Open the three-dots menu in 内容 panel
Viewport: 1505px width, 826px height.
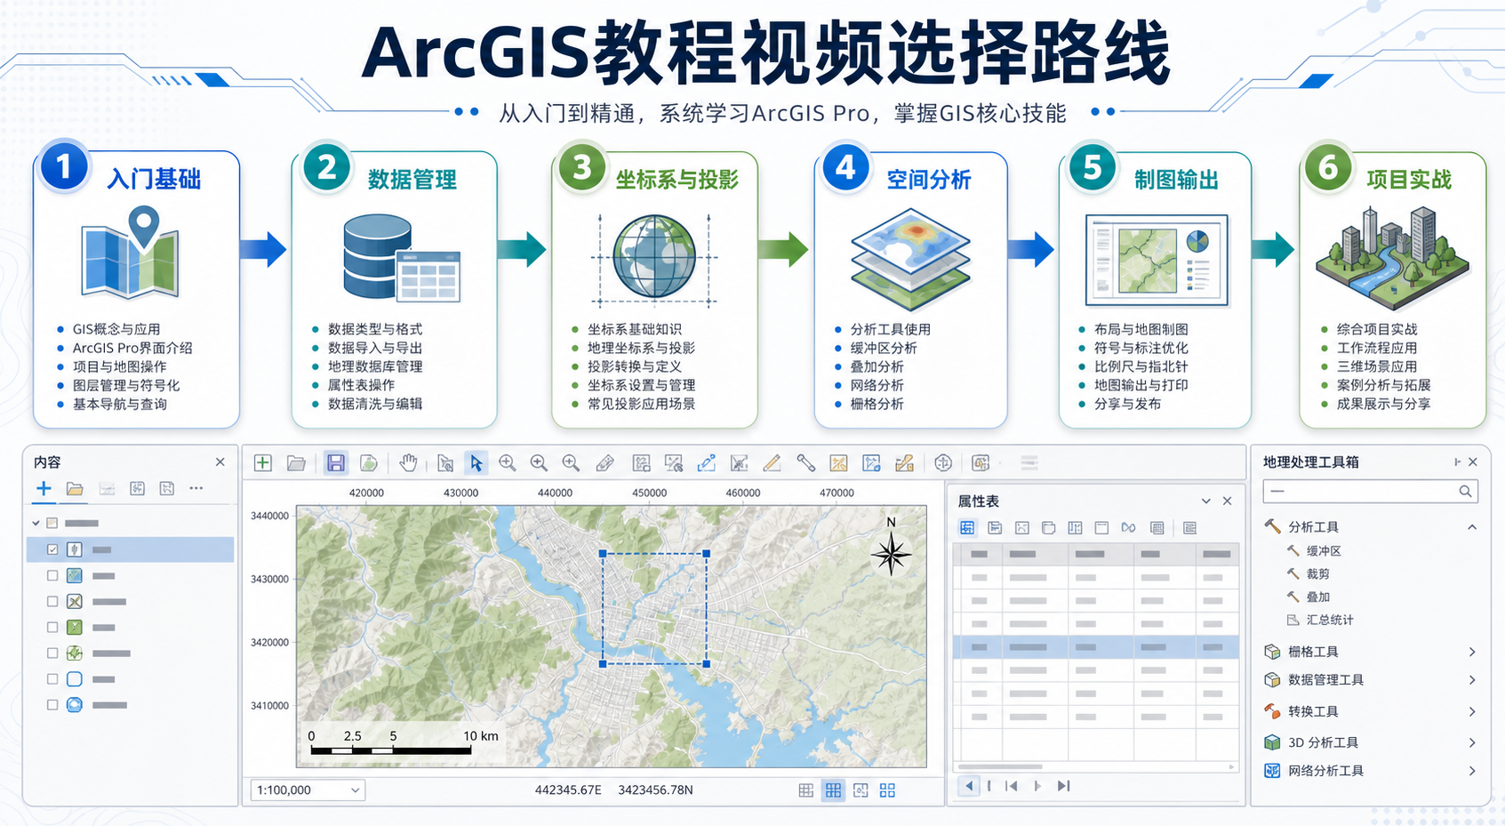pyautogui.click(x=196, y=488)
